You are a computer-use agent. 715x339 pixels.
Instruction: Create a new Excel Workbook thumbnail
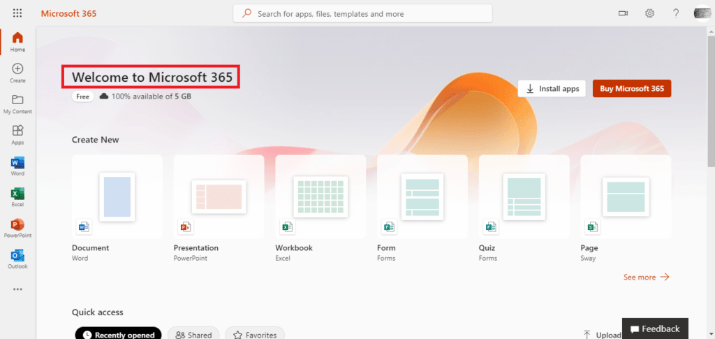[320, 196]
